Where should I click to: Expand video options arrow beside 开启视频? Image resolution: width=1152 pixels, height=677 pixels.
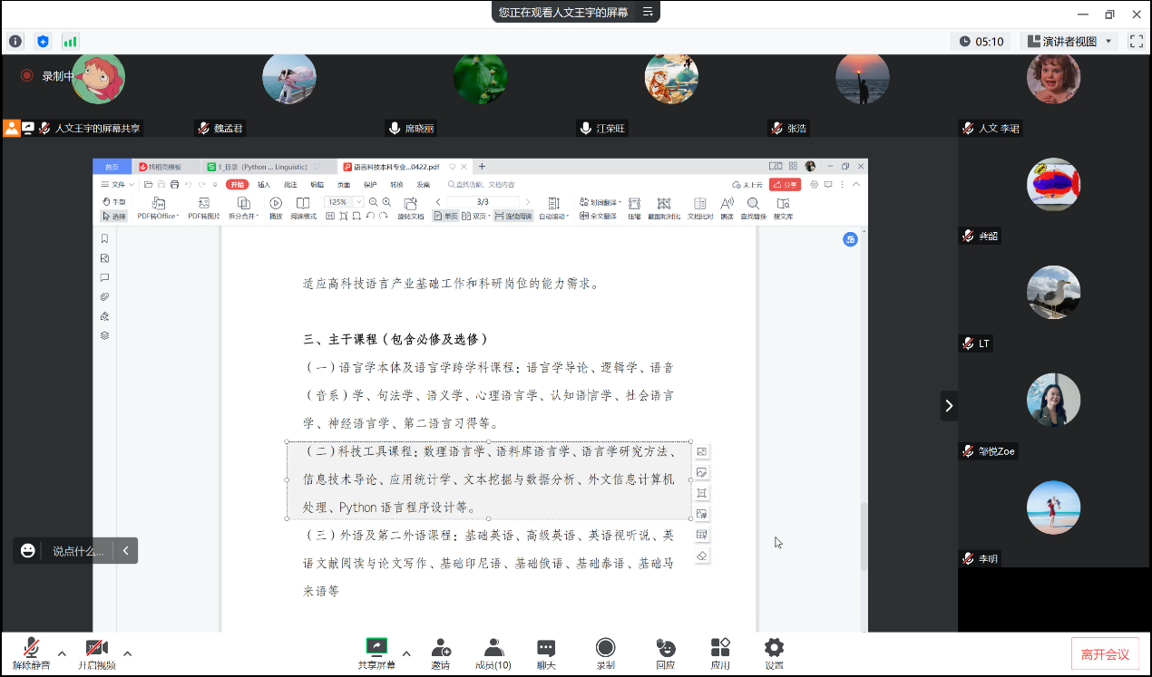coord(127,653)
